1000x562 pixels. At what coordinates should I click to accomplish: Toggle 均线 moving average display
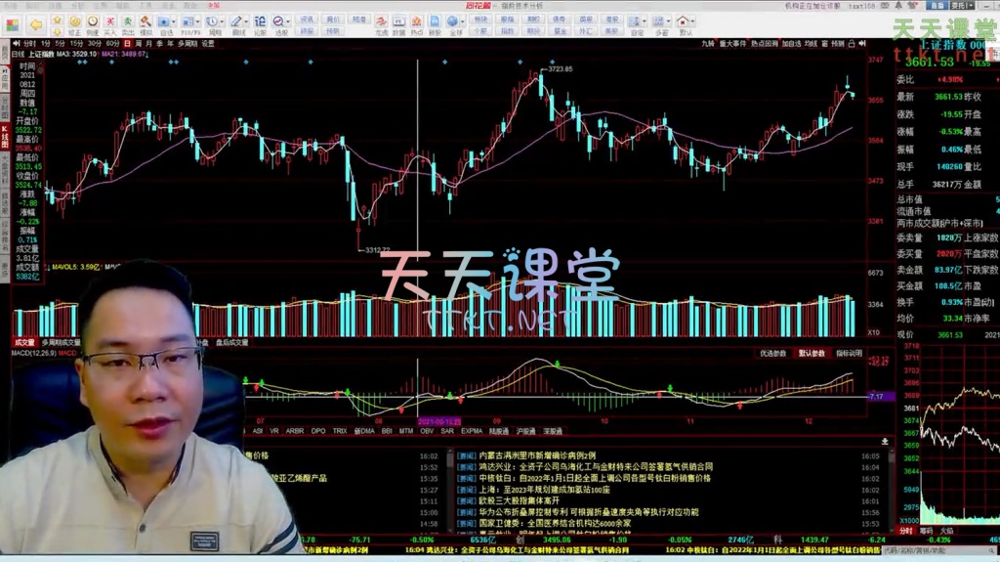coord(810,44)
